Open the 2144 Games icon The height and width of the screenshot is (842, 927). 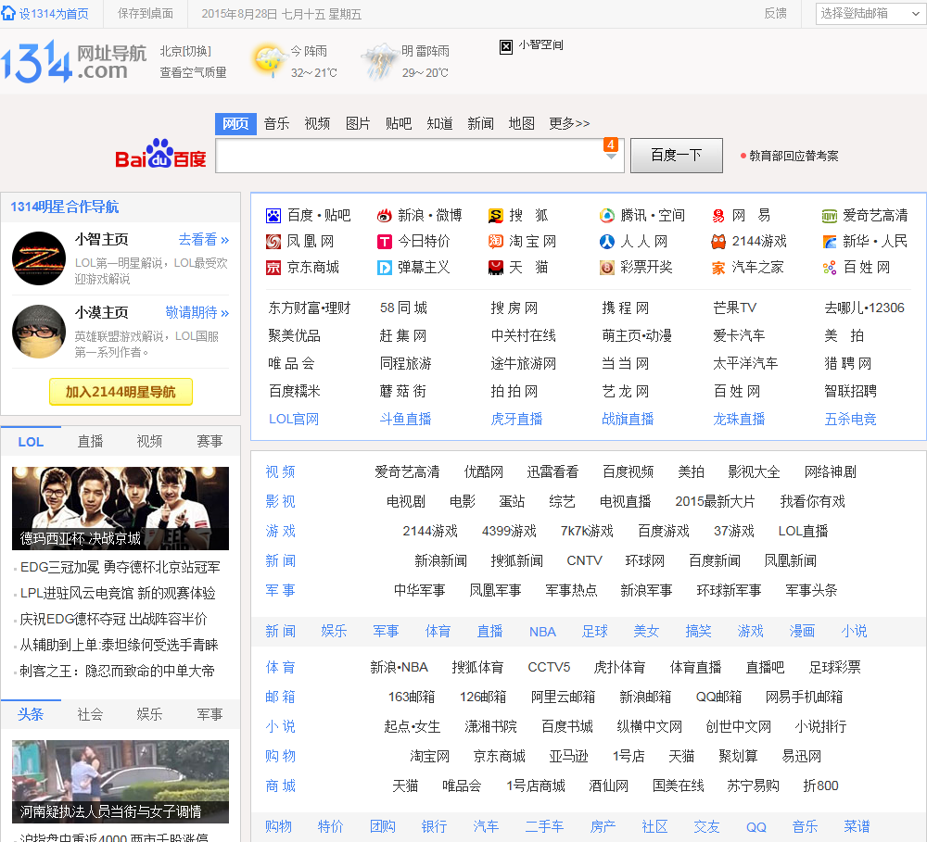[x=718, y=242]
